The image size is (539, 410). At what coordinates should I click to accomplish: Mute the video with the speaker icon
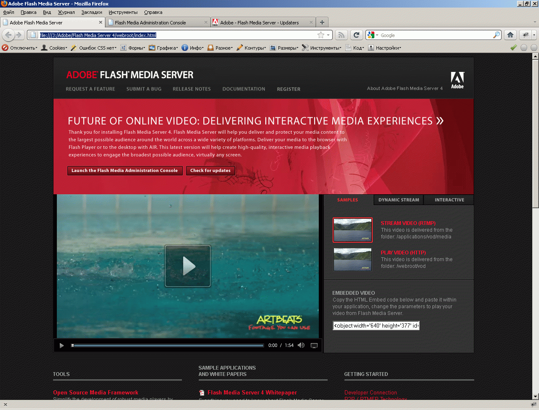pyautogui.click(x=301, y=346)
